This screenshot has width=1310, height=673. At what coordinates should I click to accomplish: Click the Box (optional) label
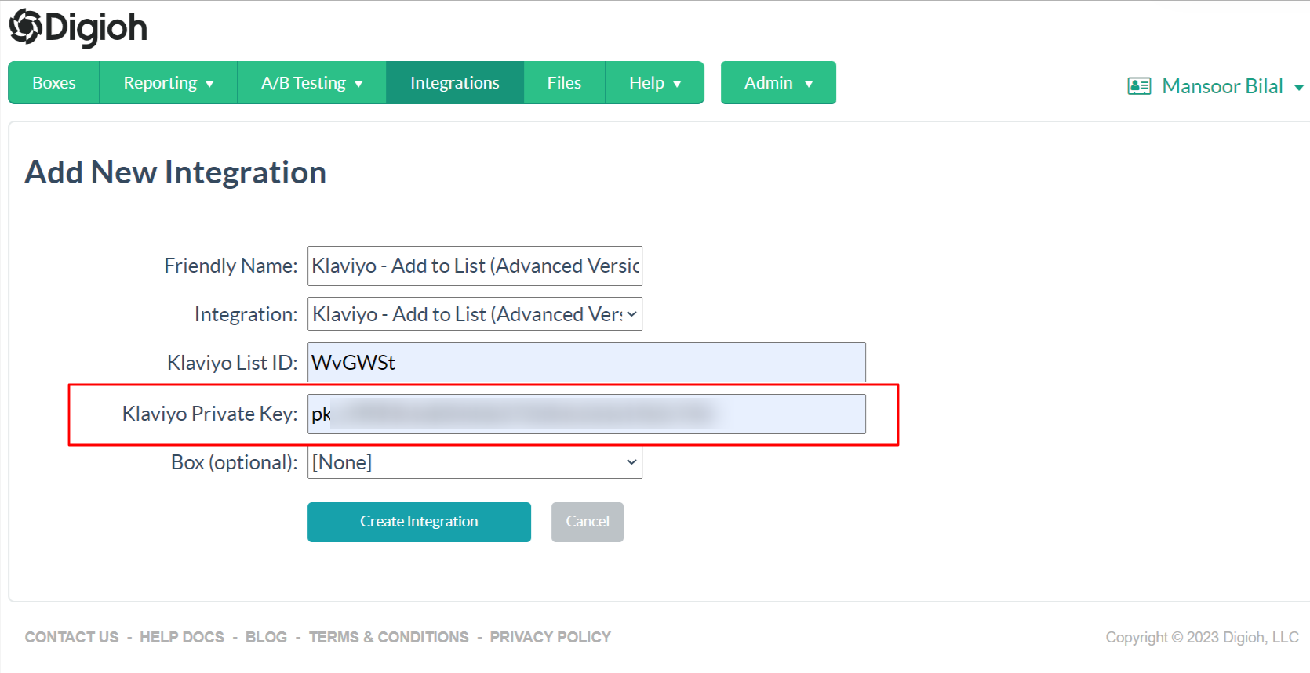coord(235,462)
